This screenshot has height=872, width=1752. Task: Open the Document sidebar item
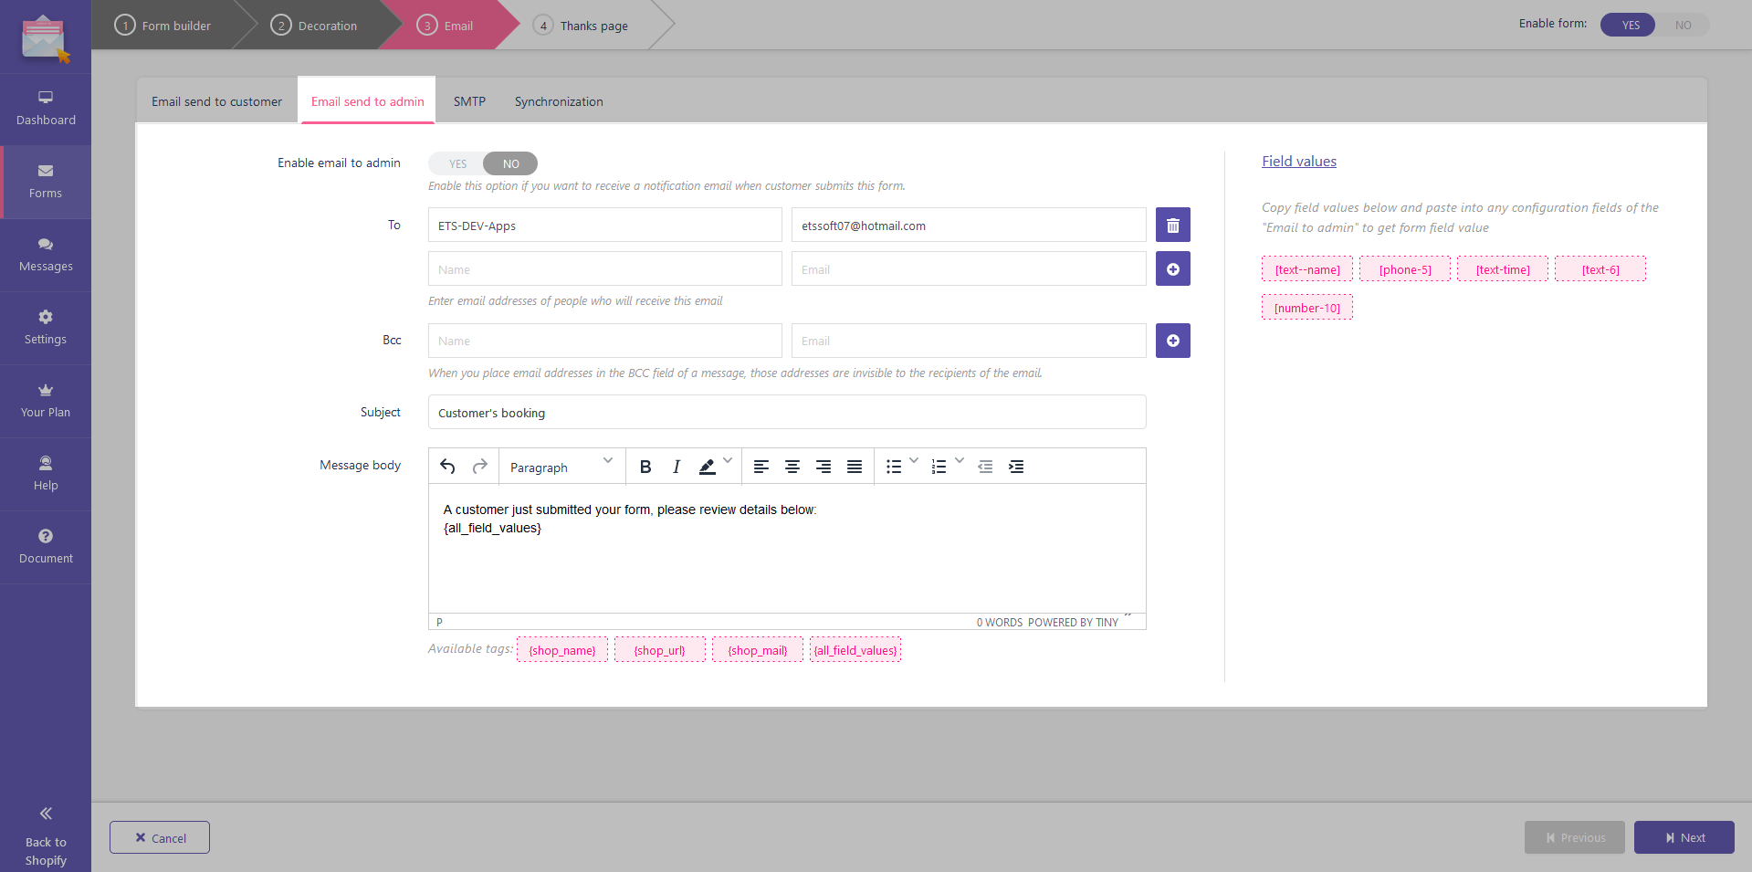46,547
